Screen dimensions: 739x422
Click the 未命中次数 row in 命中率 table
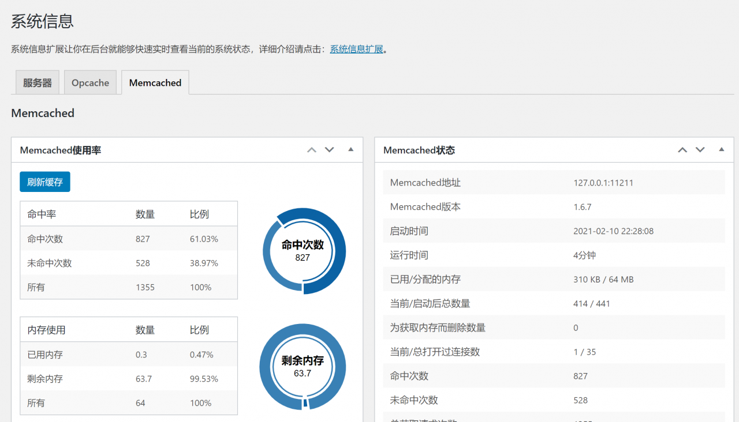(129, 263)
